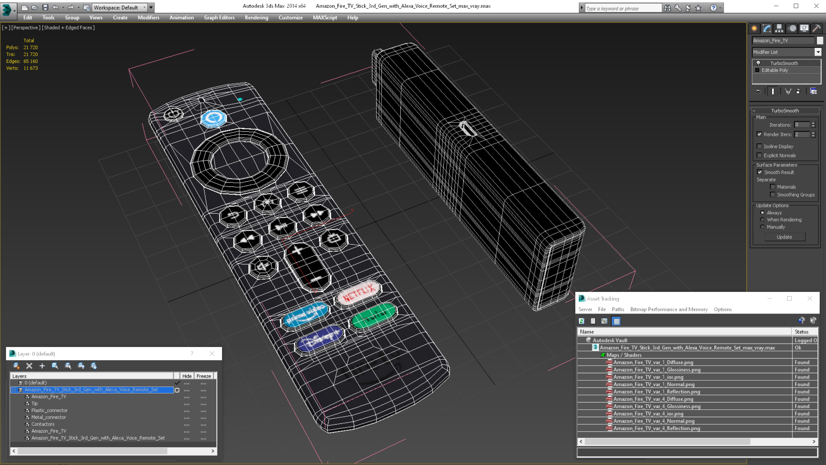Image resolution: width=826 pixels, height=465 pixels.
Task: Click Remove Modifier trash icon
Action: tap(798, 92)
